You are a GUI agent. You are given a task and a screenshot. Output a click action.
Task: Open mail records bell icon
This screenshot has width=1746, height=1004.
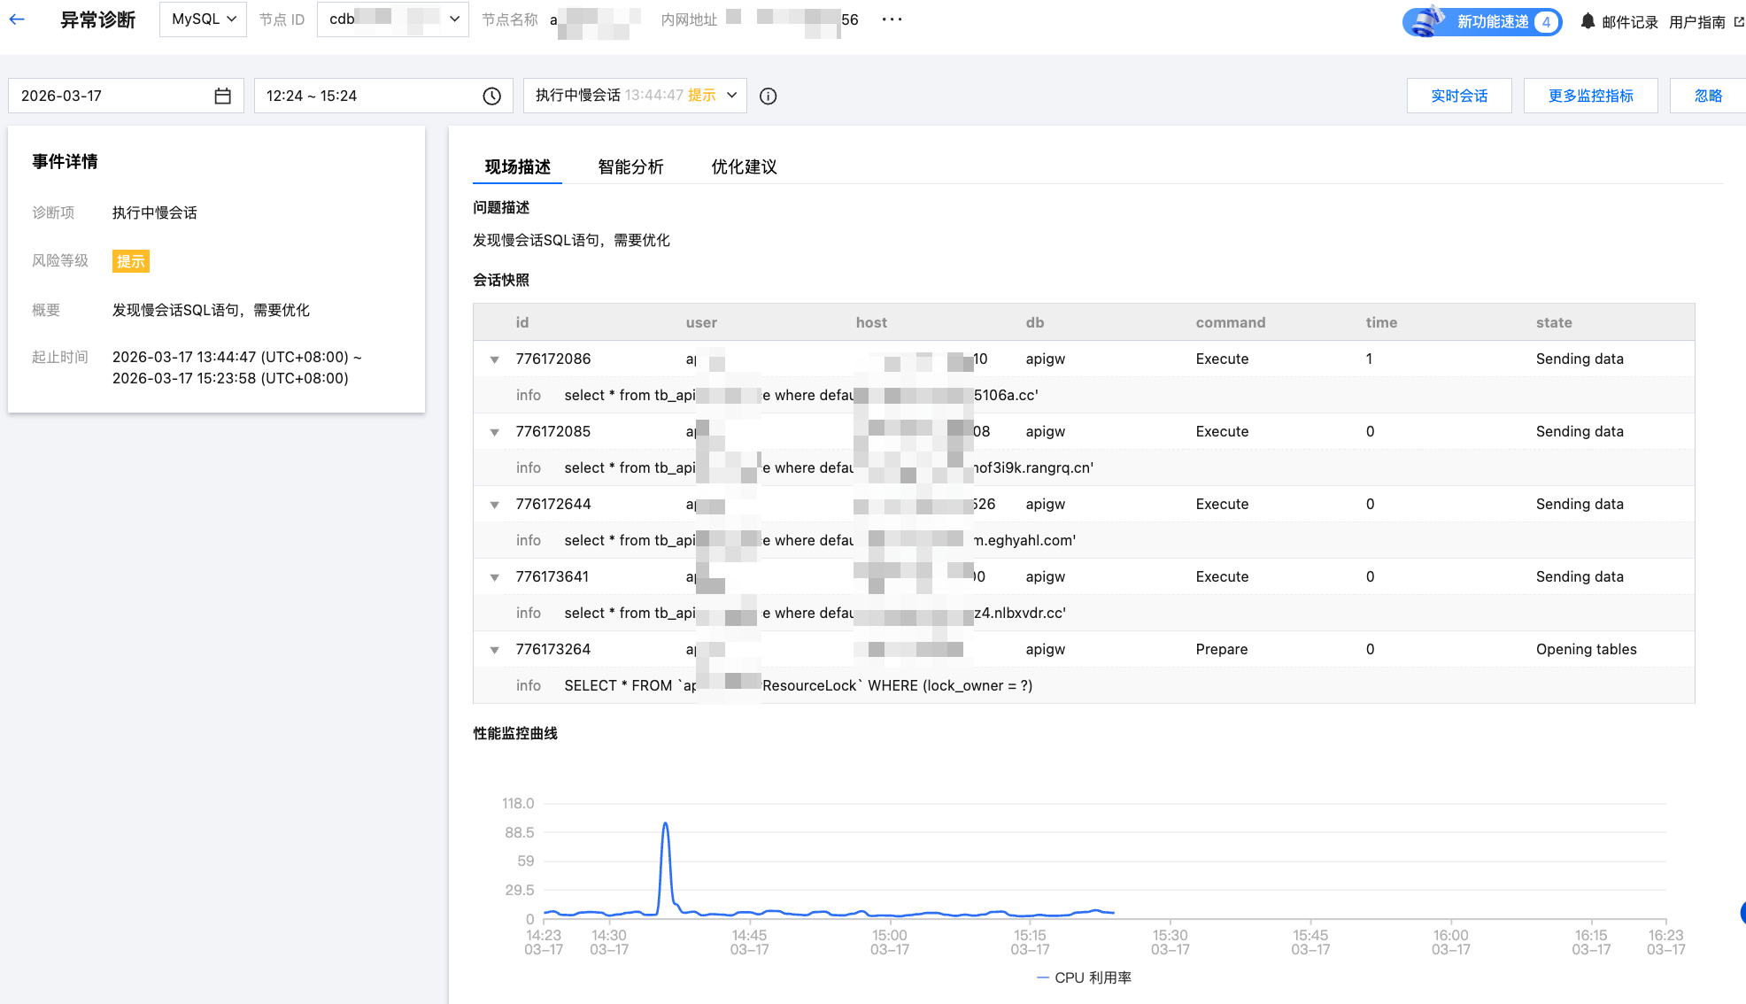pyautogui.click(x=1588, y=21)
